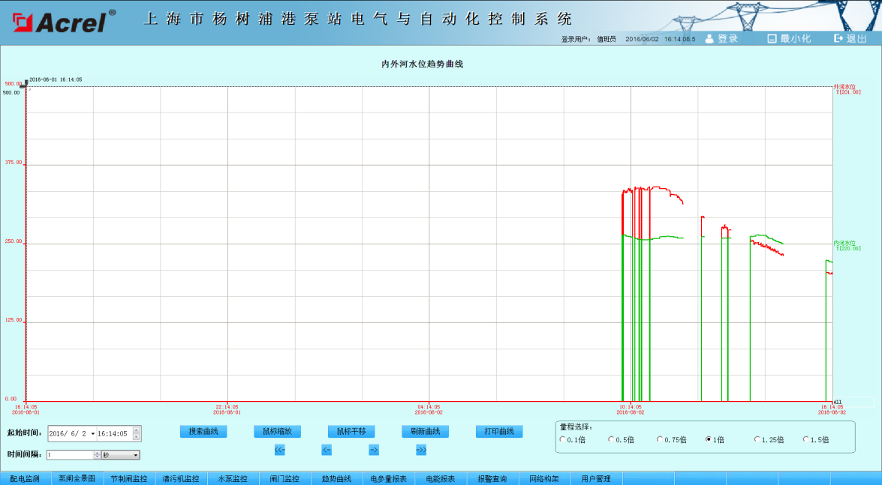Switch to the 水泵监控 tab
This screenshot has height=485, width=882.
[x=233, y=478]
